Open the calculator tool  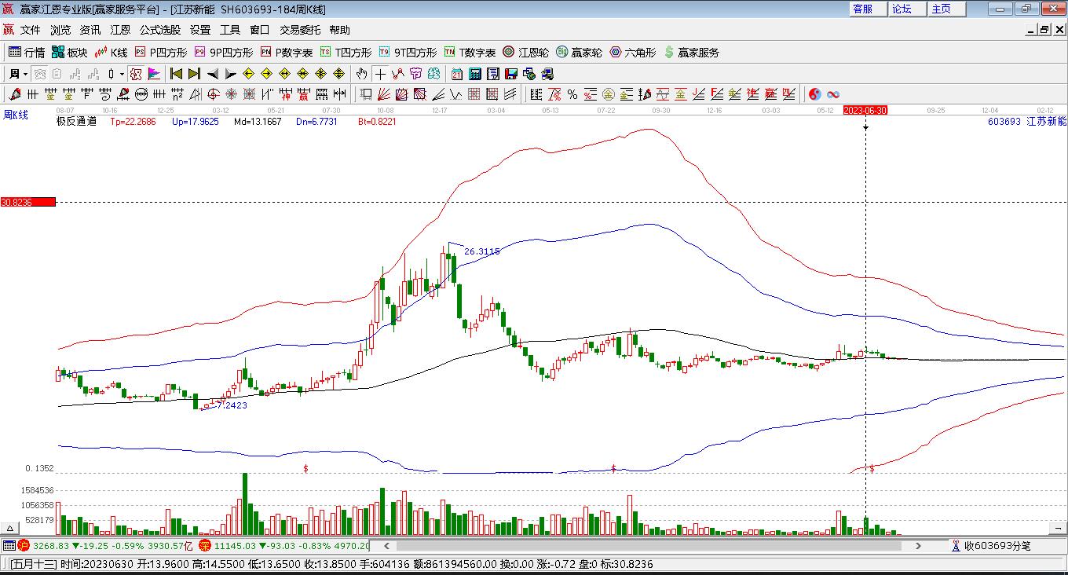tap(474, 74)
